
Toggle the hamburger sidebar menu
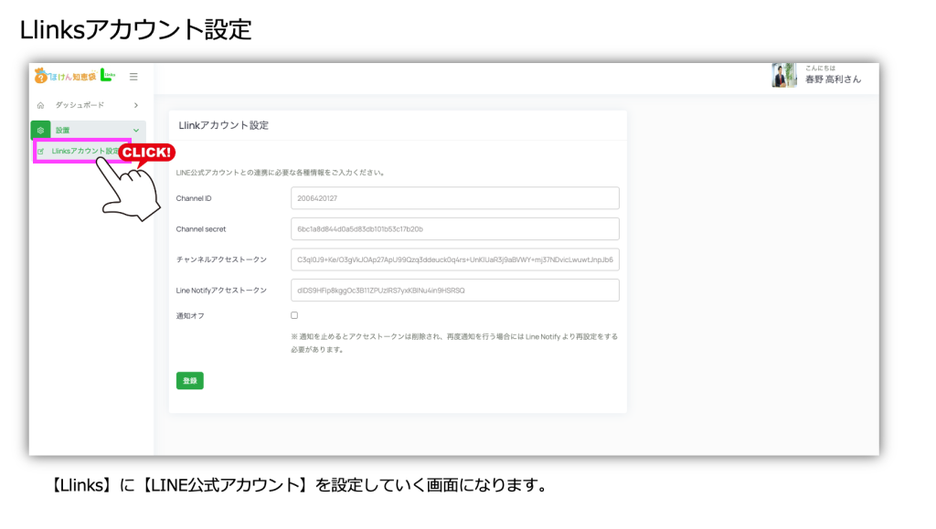click(133, 77)
